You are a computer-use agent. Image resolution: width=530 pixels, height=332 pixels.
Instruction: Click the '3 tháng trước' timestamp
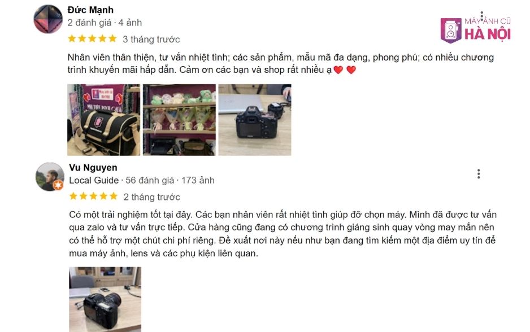(151, 40)
